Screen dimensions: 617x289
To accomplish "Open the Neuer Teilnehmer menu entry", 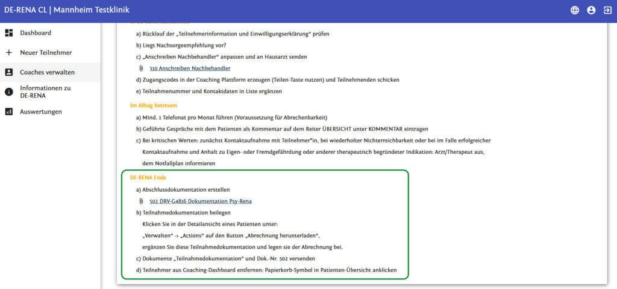I will [46, 52].
